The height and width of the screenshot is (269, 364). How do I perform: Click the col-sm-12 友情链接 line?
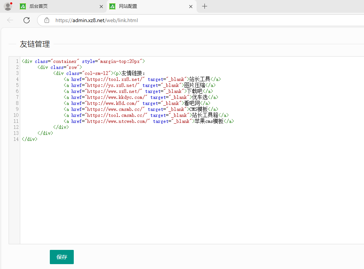(99, 73)
